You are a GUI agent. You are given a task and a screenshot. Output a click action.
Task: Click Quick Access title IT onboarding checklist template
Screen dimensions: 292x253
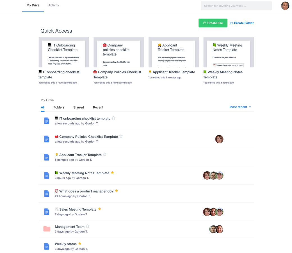(x=59, y=74)
